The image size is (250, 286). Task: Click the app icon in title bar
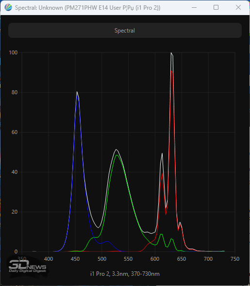click(x=8, y=8)
